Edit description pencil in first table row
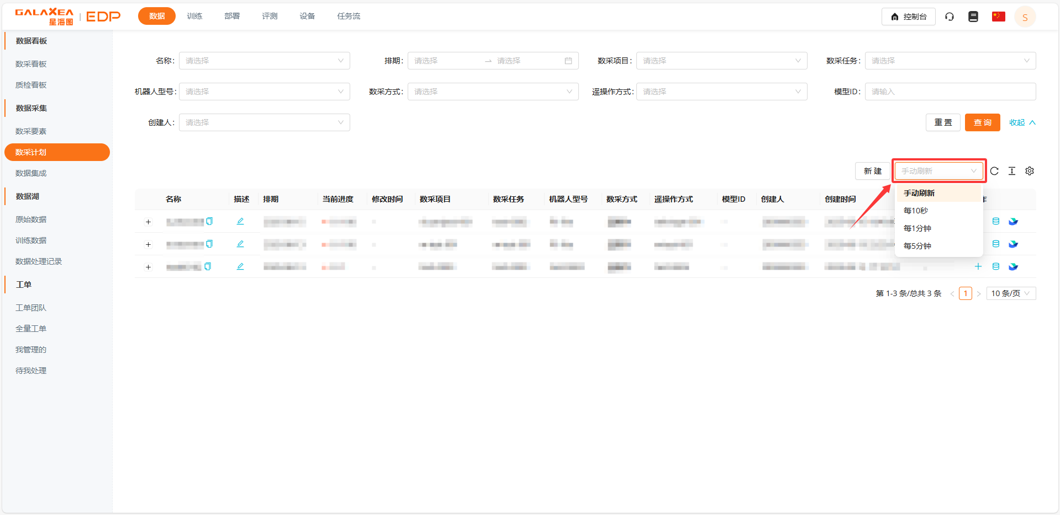The width and height of the screenshot is (1060, 515). click(240, 221)
